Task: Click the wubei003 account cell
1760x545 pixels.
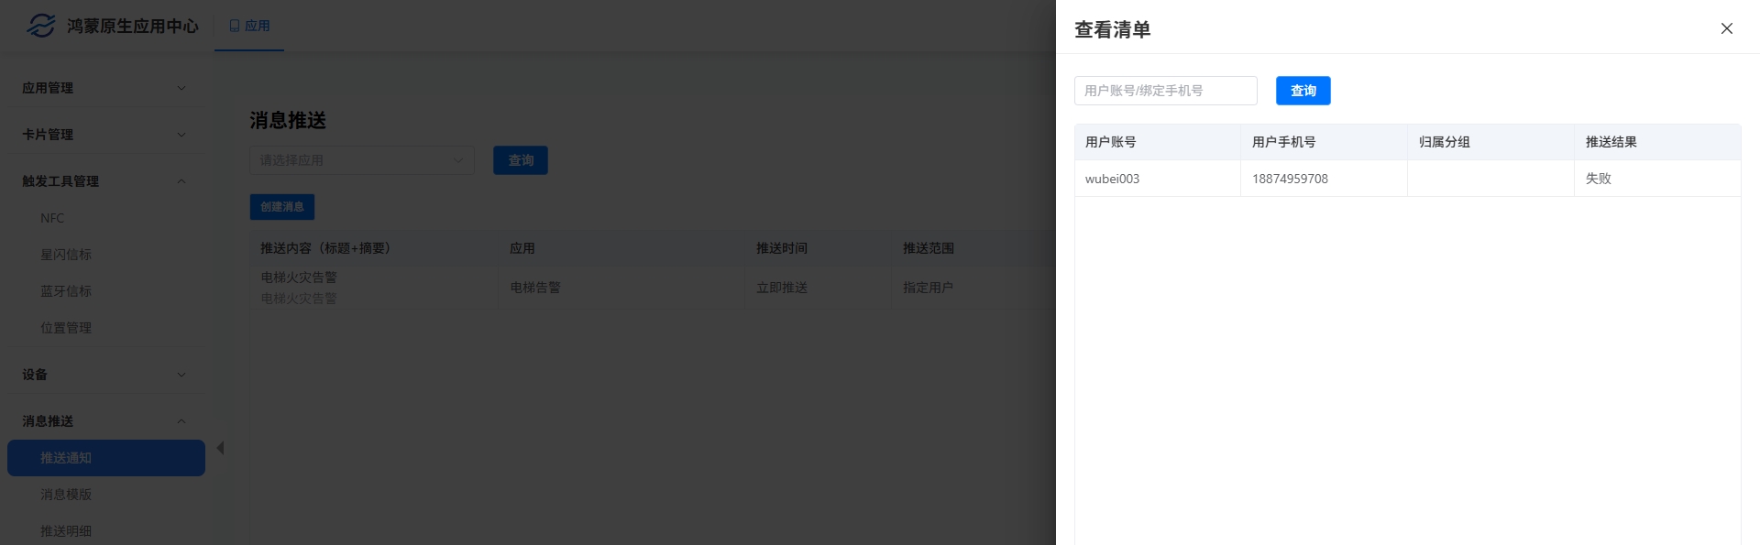Action: [x=1157, y=179]
